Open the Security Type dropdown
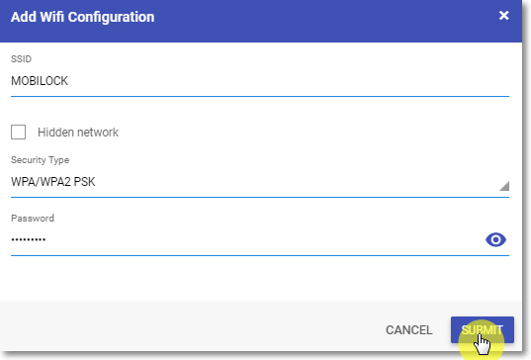 coord(260,182)
